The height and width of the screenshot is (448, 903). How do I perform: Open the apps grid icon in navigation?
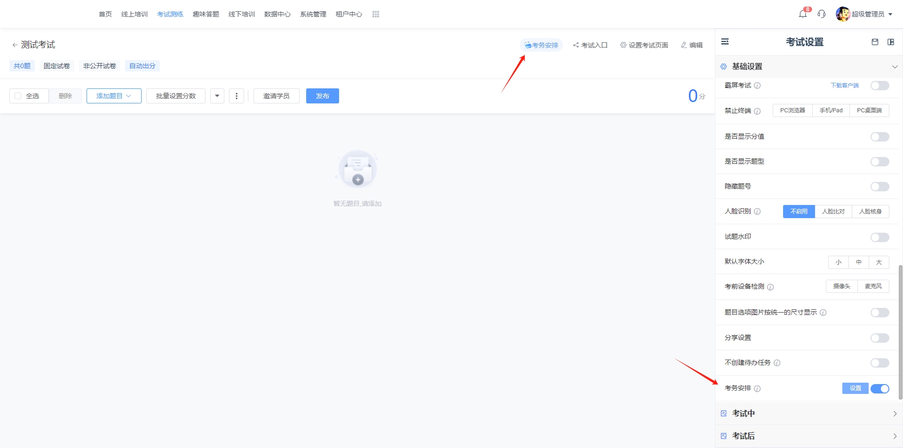375,14
